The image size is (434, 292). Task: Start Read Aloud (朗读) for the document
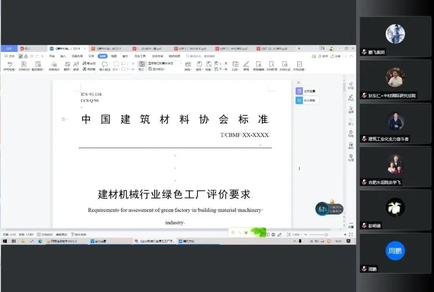tap(76, 65)
